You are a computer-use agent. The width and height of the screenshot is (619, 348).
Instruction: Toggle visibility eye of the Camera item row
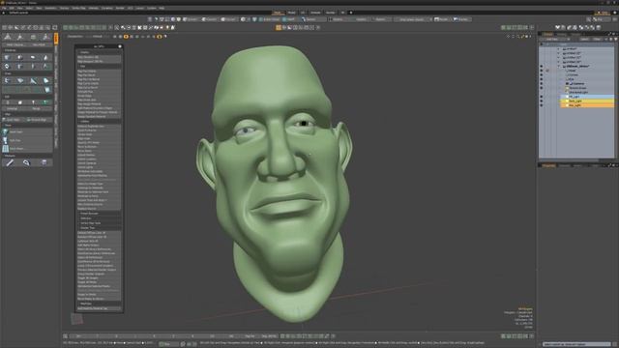pos(542,84)
